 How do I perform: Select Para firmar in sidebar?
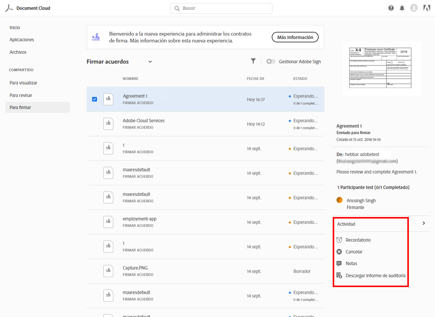click(38, 107)
